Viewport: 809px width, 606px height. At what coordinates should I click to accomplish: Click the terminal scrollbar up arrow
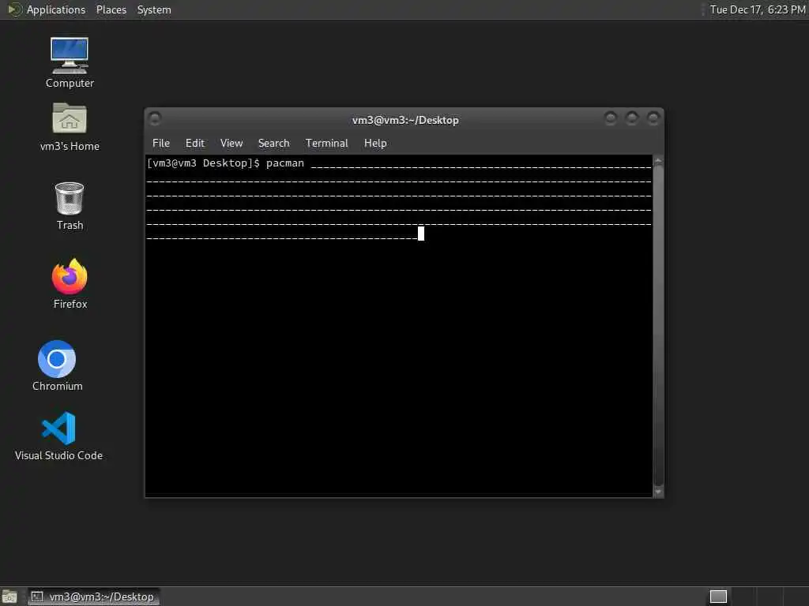(658, 161)
